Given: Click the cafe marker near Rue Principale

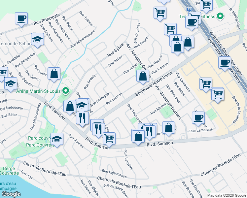Looking at the screenshot, I should [x=21, y=18].
